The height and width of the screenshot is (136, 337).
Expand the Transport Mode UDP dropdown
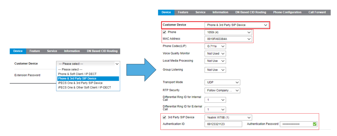click(x=222, y=82)
